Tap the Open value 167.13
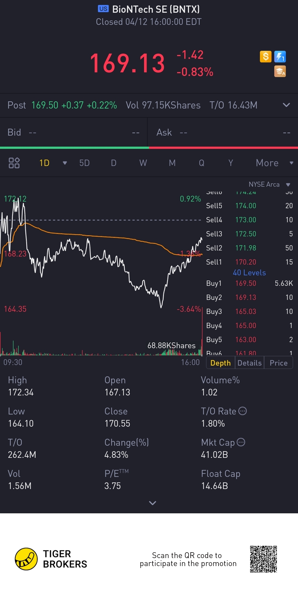The width and height of the screenshot is (298, 605). click(117, 392)
